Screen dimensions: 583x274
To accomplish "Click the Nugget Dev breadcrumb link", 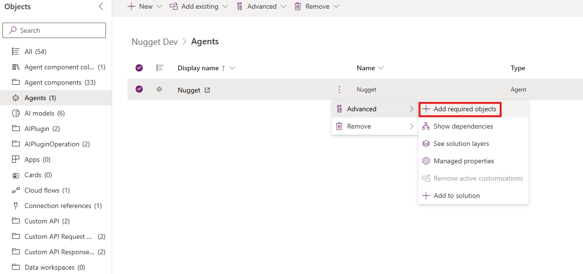I will click(x=155, y=42).
